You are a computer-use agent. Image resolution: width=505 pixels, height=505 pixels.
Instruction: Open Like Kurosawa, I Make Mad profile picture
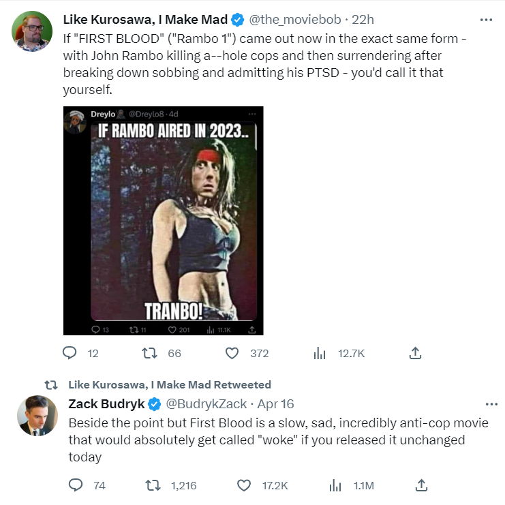click(32, 31)
